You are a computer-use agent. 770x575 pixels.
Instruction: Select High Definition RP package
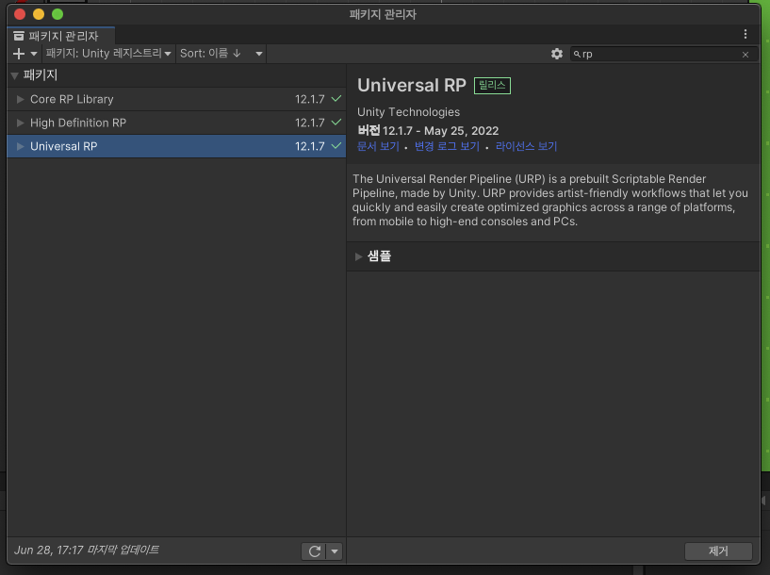click(x=177, y=123)
